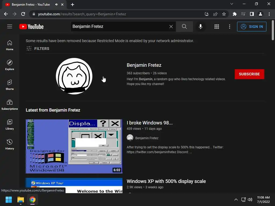275x206 pixels.
Task: Click '363 subscribers • 26 videos' text
Action: (147, 73)
